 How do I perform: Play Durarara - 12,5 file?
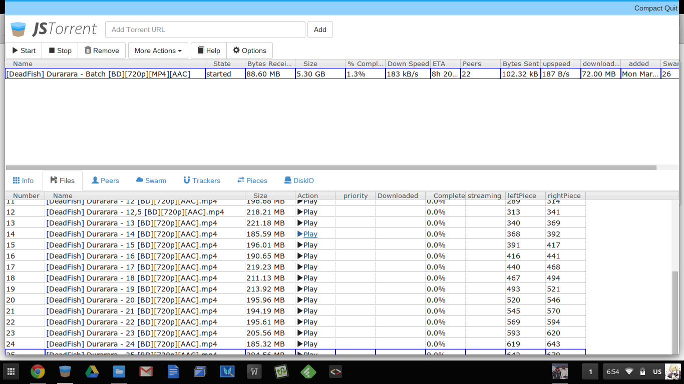click(307, 212)
